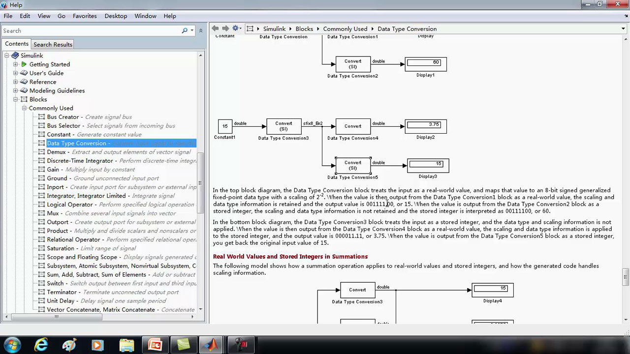Click Data Type Conversion in breadcrumb
This screenshot has width=630, height=354.
(407, 29)
